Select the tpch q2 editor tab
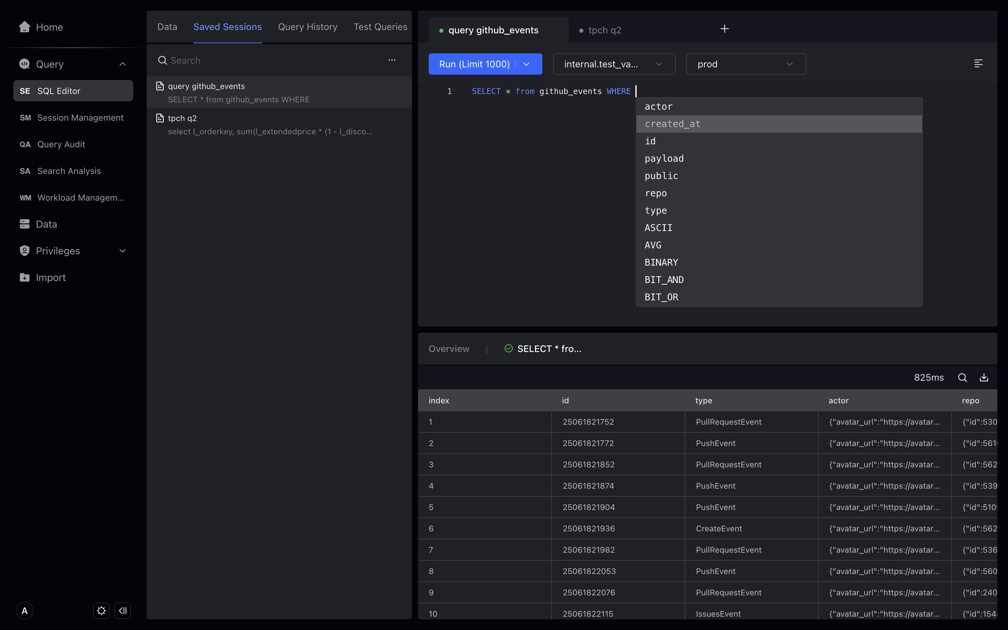1008x630 pixels. pos(604,30)
